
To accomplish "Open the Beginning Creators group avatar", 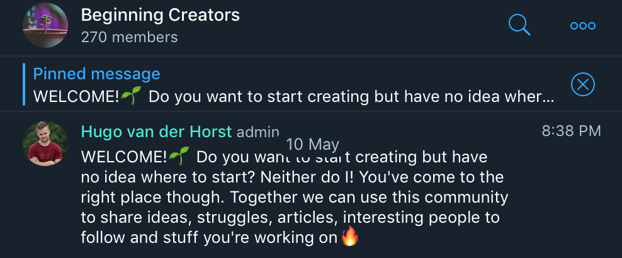I will (x=45, y=26).
